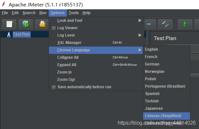The width and height of the screenshot is (199, 129).
Task: Open the Tools menu
Action: [x=74, y=13]
